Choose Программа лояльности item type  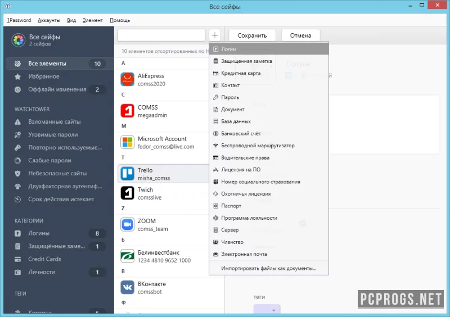click(269, 218)
